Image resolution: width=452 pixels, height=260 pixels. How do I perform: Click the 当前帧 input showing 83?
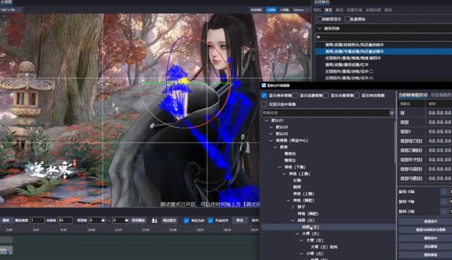65,220
